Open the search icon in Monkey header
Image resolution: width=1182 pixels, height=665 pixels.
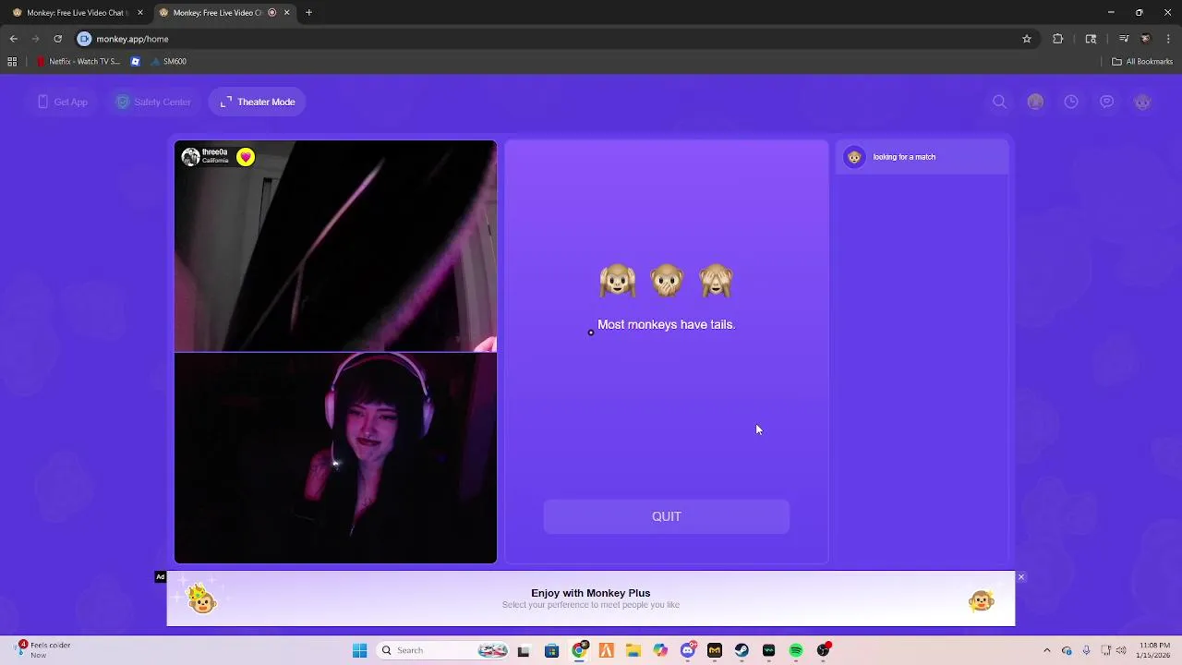click(x=999, y=102)
